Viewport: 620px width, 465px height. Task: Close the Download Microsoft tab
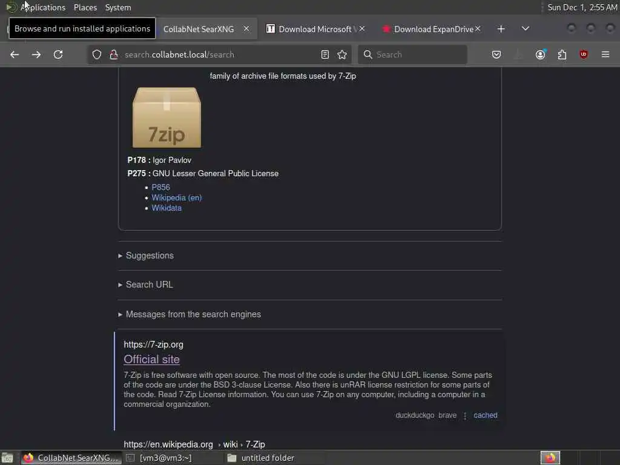click(362, 29)
